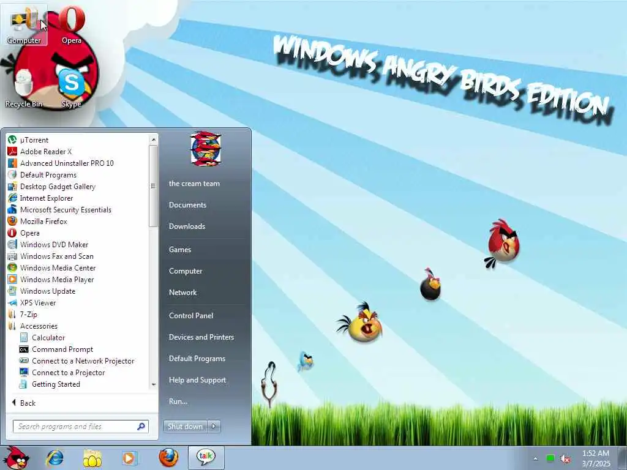Launch Windows Media Center

[x=51, y=267]
